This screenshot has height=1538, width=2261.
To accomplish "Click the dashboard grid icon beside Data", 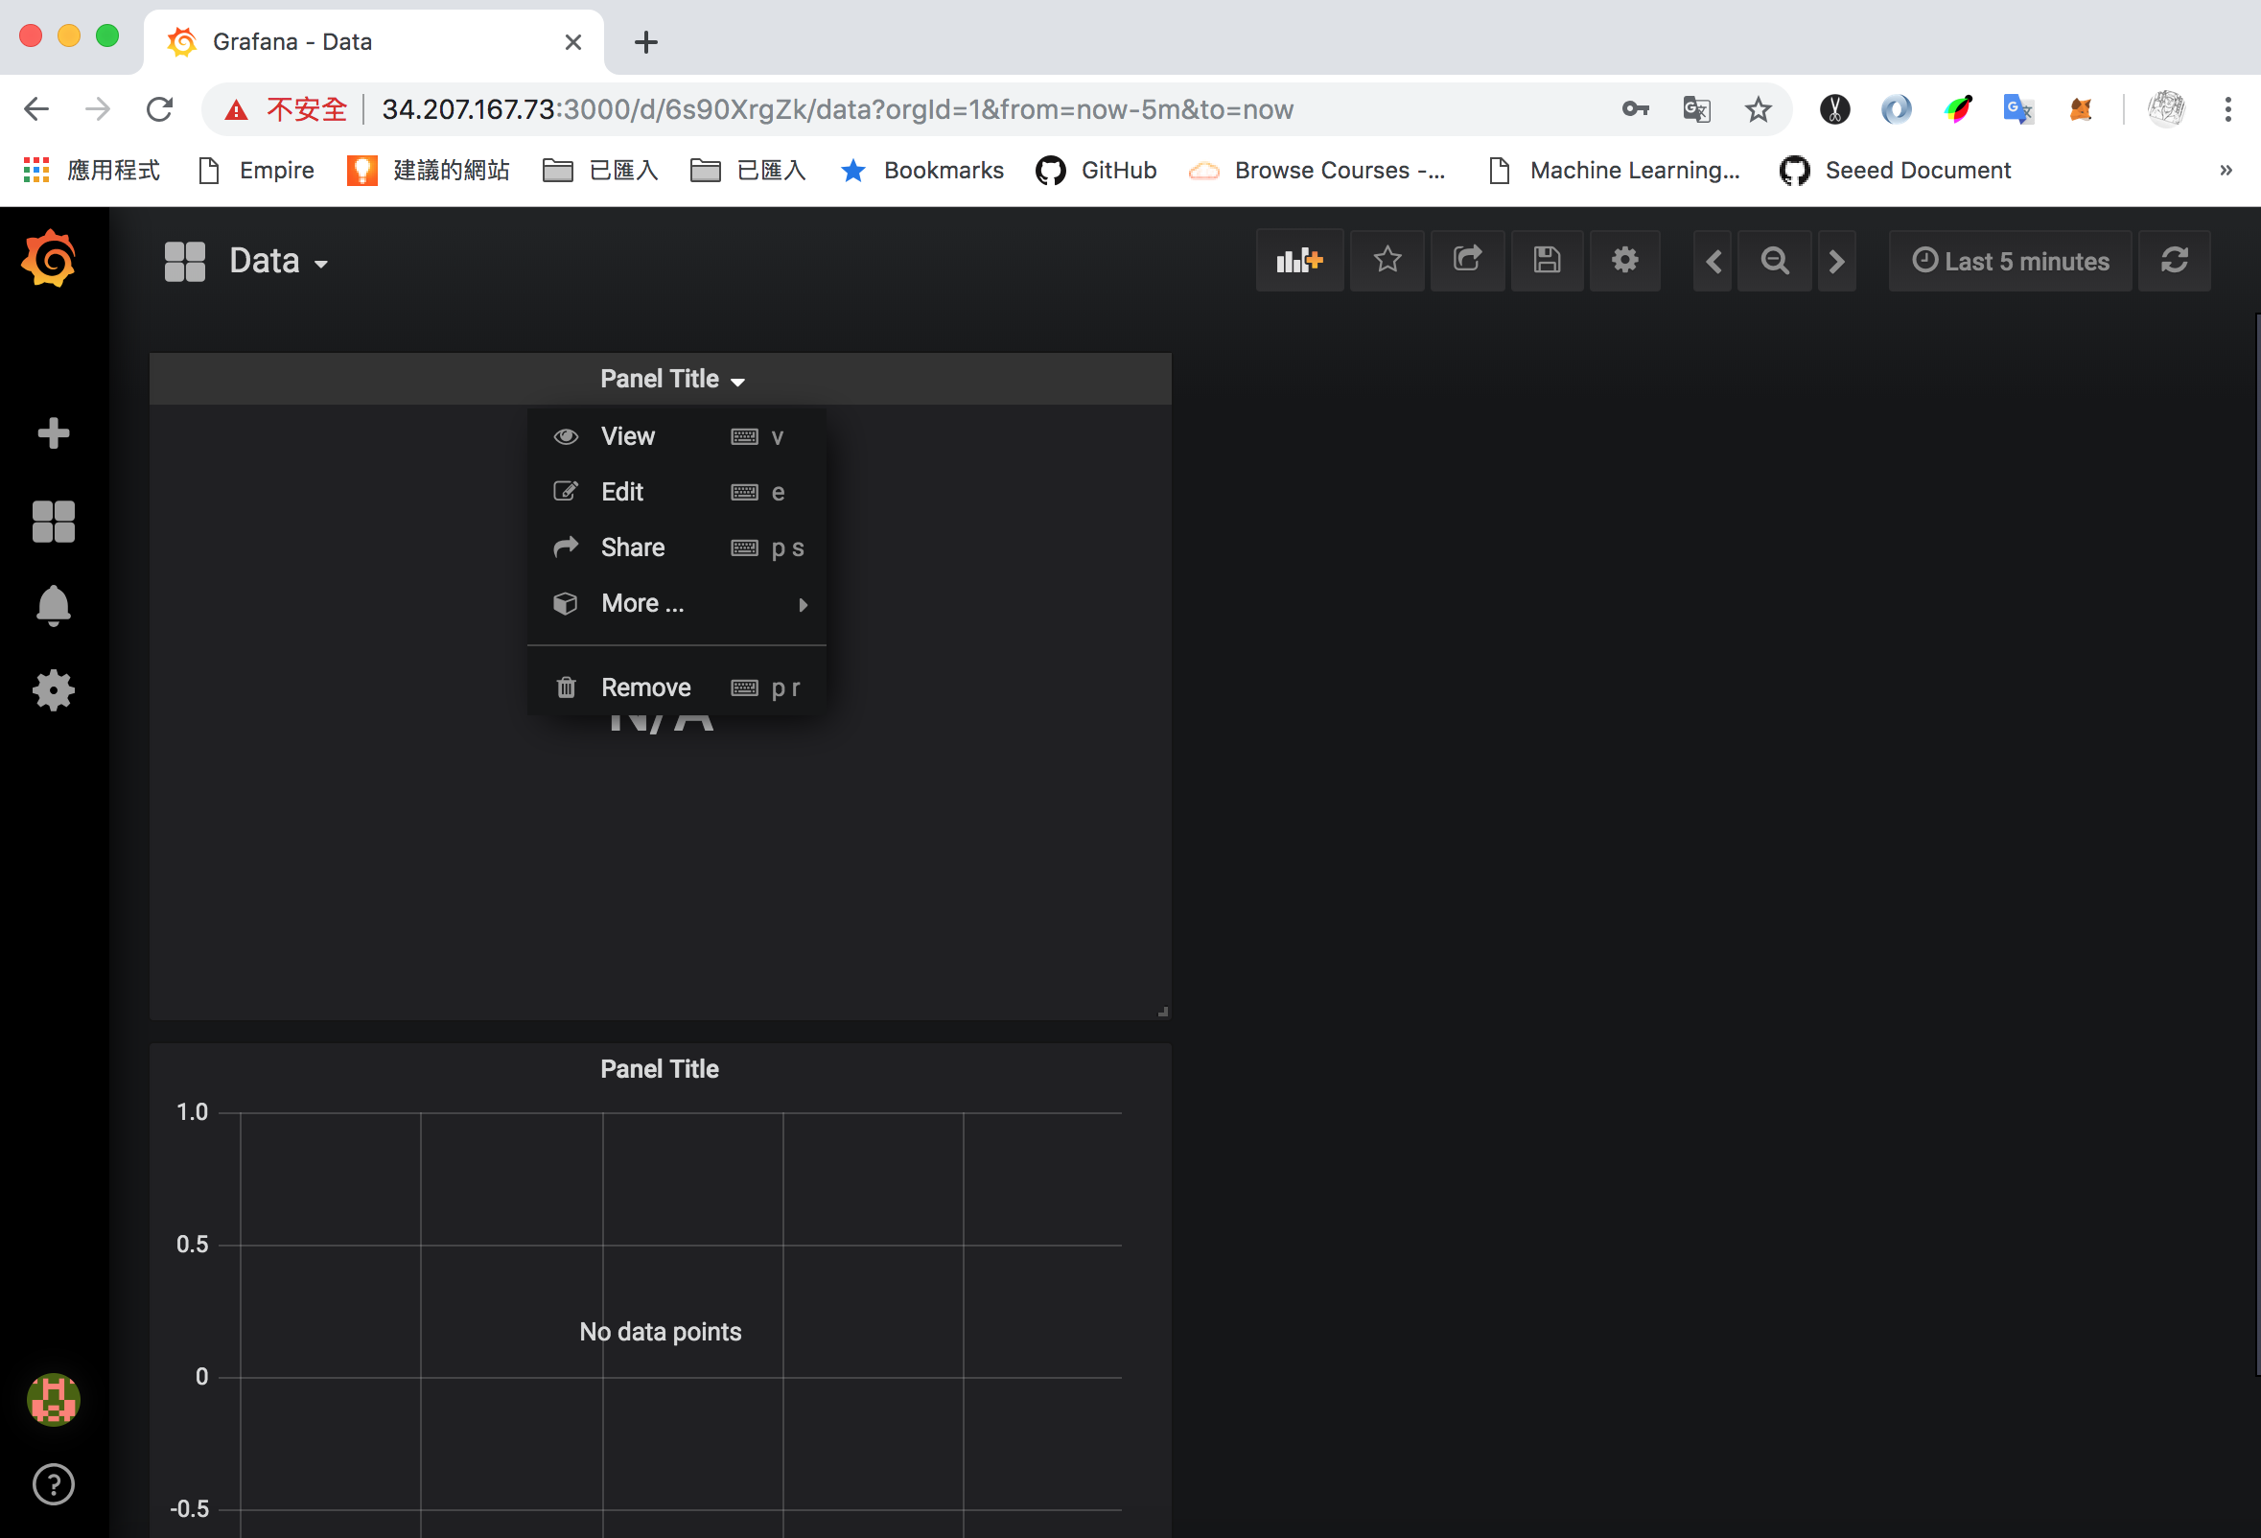I will click(x=185, y=261).
